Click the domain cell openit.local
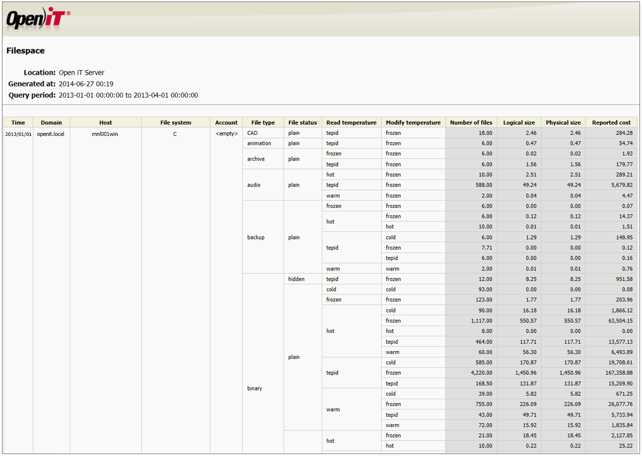642x456 pixels. [x=51, y=134]
